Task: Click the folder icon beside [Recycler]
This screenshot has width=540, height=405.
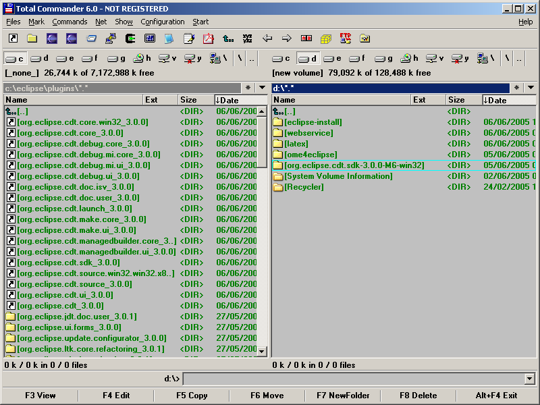Action: pyautogui.click(x=277, y=187)
